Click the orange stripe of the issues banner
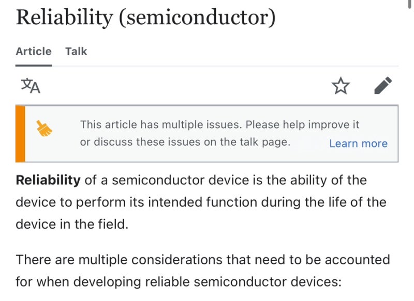This screenshot has width=414, height=301. click(x=20, y=134)
